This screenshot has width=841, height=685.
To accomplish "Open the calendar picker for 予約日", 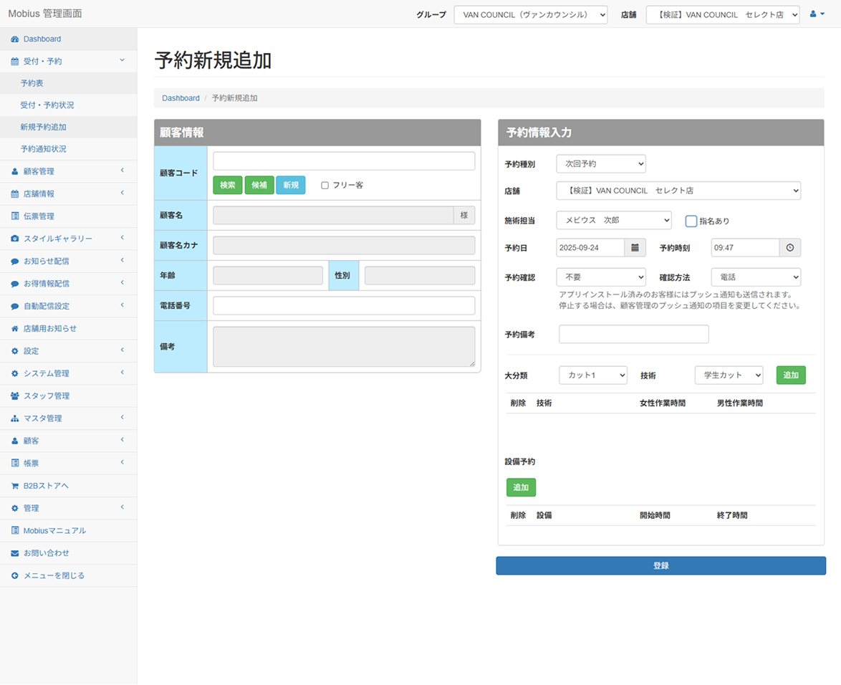I will [635, 248].
